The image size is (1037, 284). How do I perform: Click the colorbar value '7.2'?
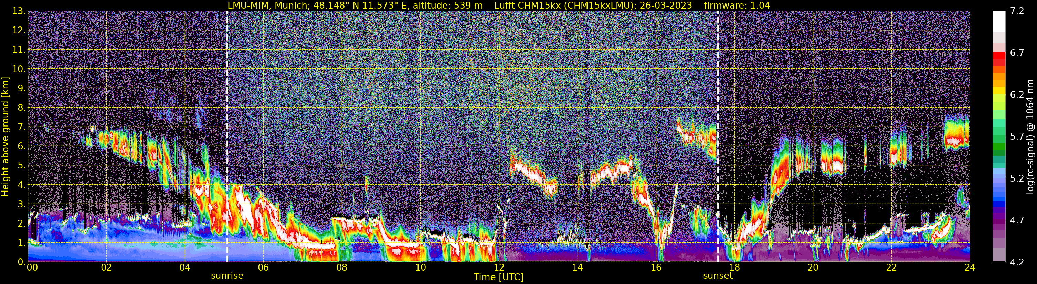[x=1017, y=11]
